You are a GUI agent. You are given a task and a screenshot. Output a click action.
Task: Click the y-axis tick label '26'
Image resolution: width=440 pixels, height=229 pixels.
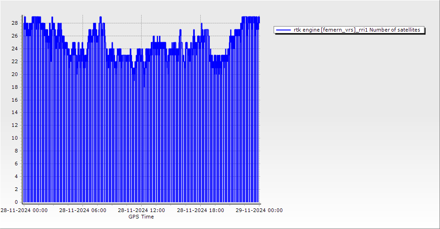click(15, 36)
